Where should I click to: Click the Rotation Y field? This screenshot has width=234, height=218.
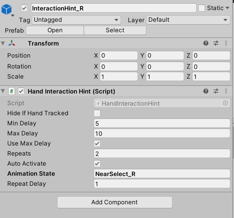tap(165, 66)
